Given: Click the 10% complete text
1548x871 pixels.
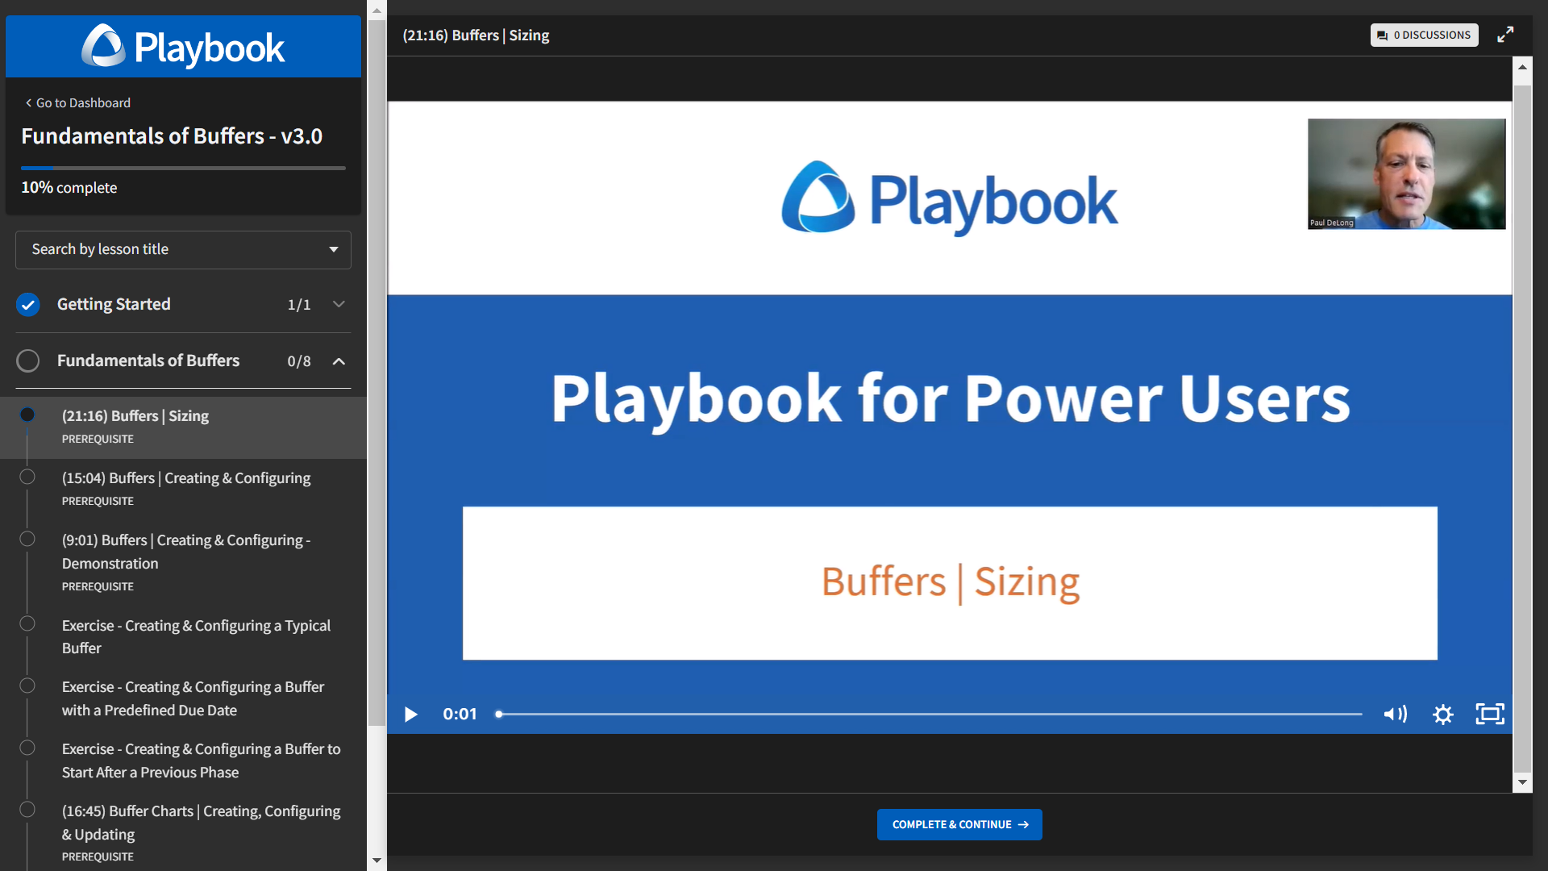Looking at the screenshot, I should click(69, 188).
